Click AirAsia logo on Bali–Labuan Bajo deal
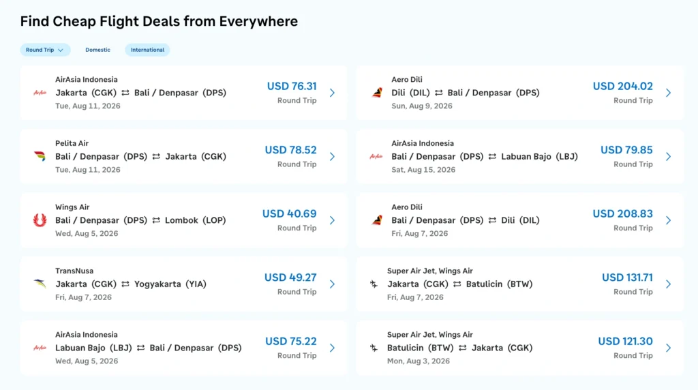The height and width of the screenshot is (390, 698). 376,156
